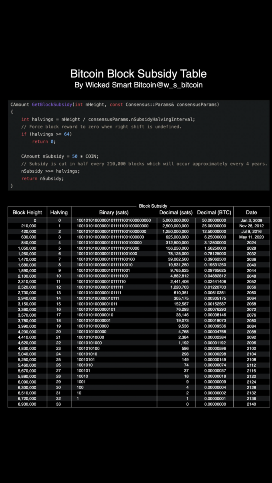The image size is (272, 483).
Task: Select the "1,050,000" block height cell
Action: (27, 248)
